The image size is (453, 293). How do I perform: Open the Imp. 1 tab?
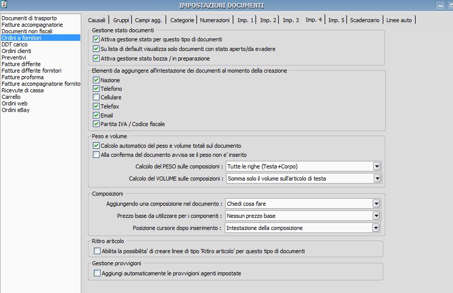245,20
